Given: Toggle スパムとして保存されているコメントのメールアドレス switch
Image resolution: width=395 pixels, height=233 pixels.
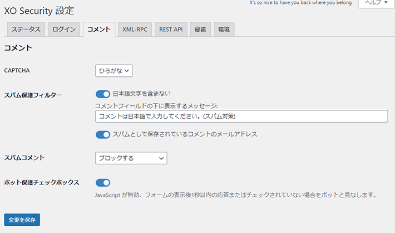Looking at the screenshot, I should [x=103, y=134].
